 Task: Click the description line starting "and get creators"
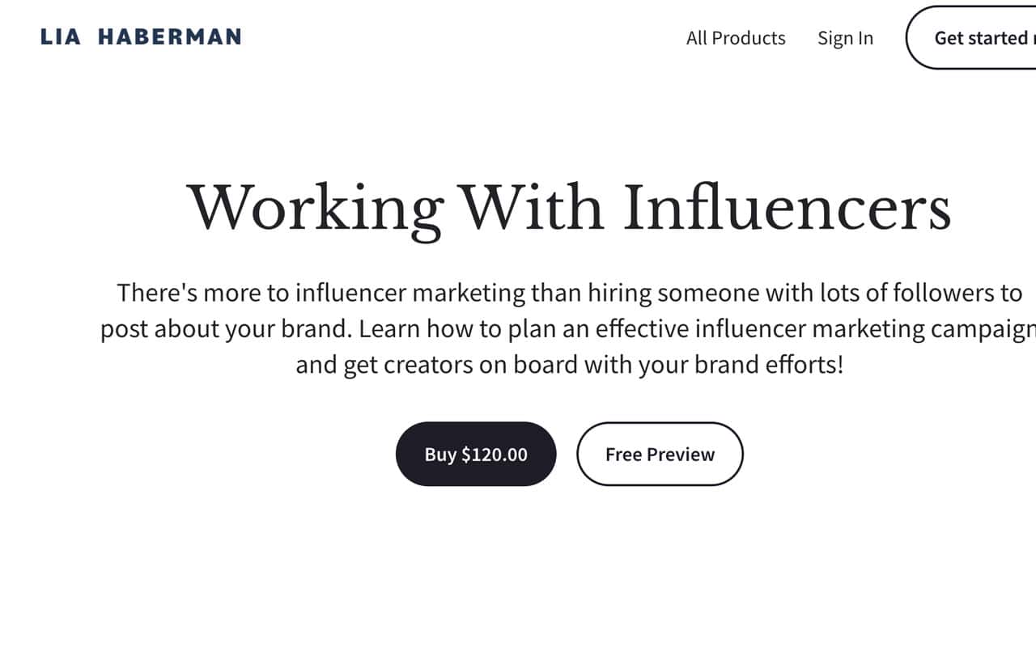[x=569, y=365]
